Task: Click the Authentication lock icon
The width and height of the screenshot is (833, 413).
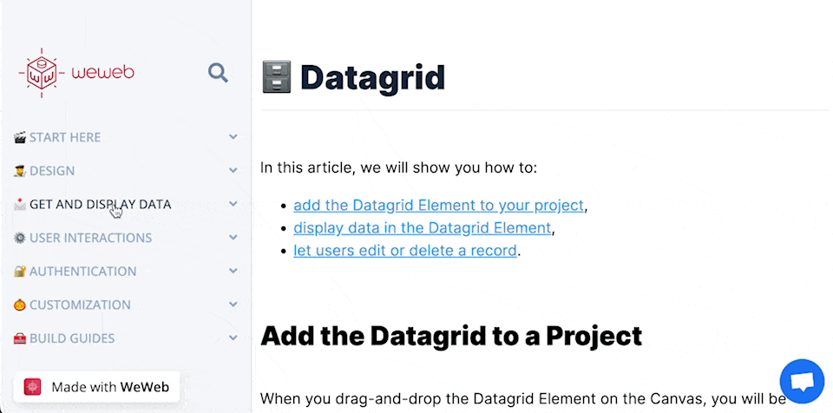Action: coord(20,272)
